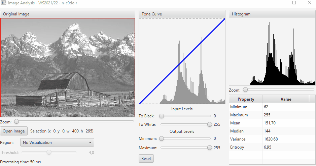This screenshot has height=166, width=316.
Task: Click the application icon in title bar
Action: (3, 3)
